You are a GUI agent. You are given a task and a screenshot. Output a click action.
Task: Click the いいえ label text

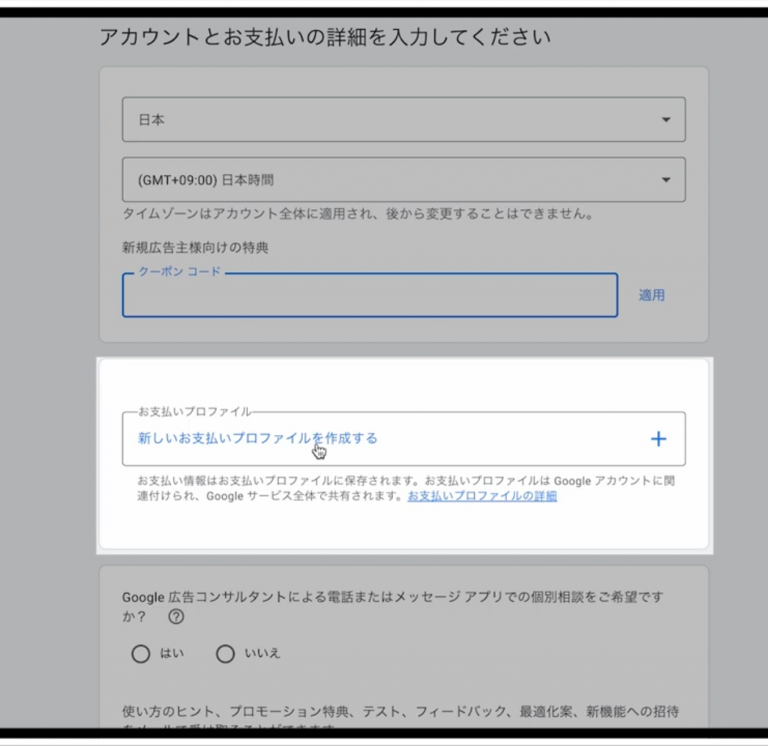click(262, 653)
